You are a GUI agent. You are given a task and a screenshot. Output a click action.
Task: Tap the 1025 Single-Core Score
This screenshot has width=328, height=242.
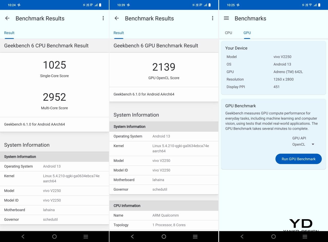click(x=54, y=65)
